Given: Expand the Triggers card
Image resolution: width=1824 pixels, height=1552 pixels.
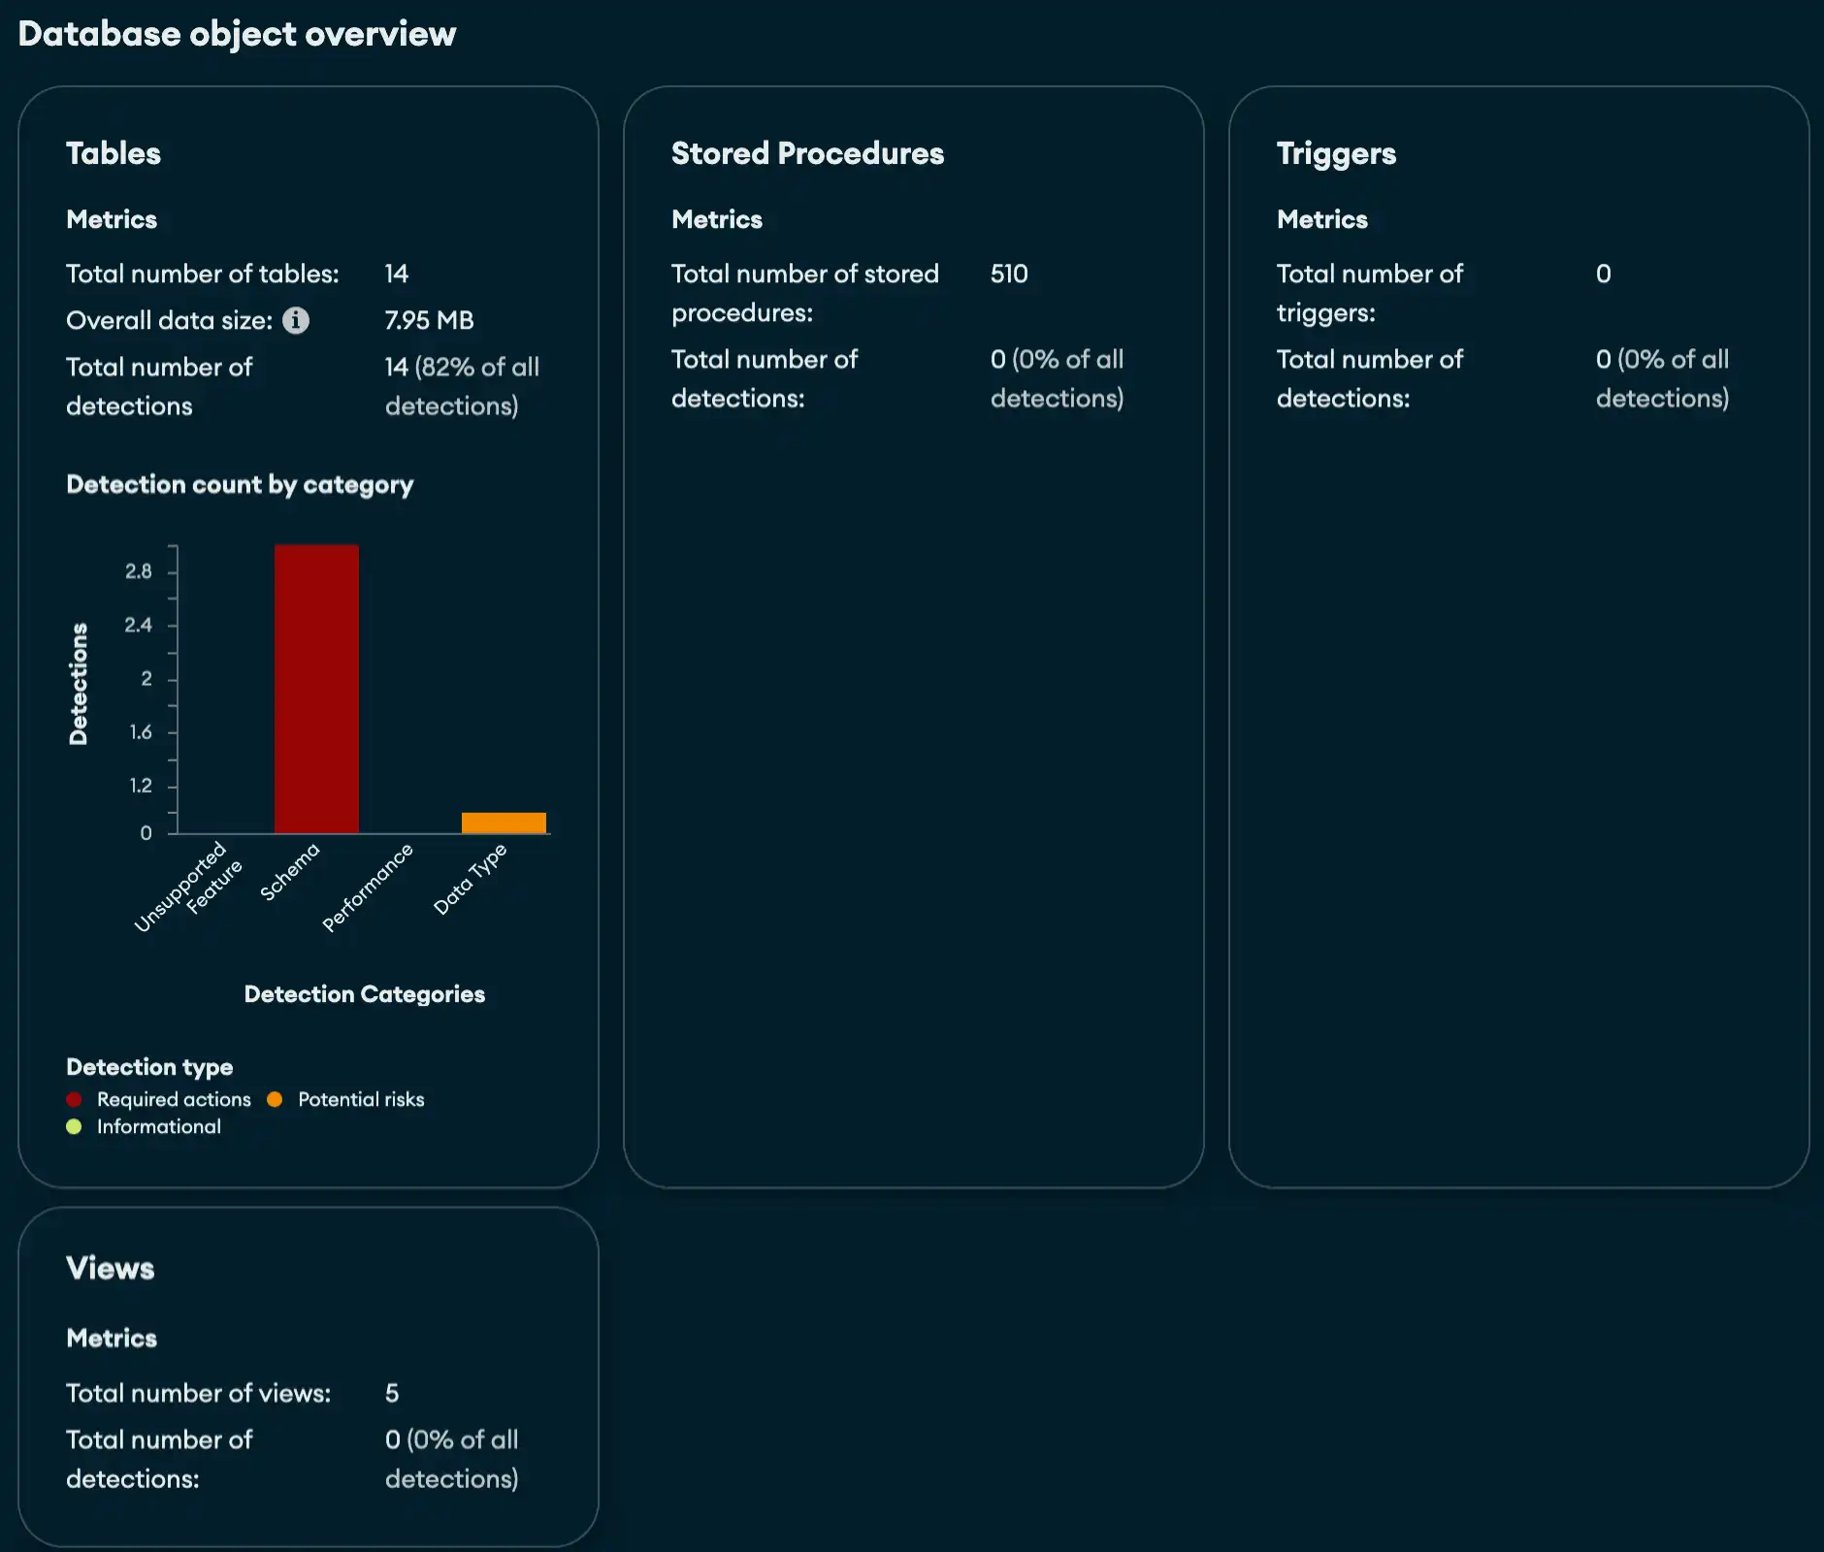Looking at the screenshot, I should pos(1336,153).
